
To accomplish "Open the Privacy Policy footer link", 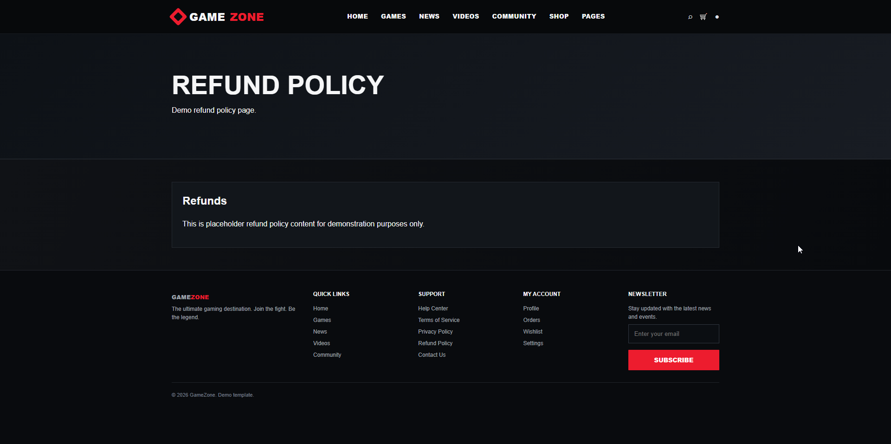I will tap(435, 332).
